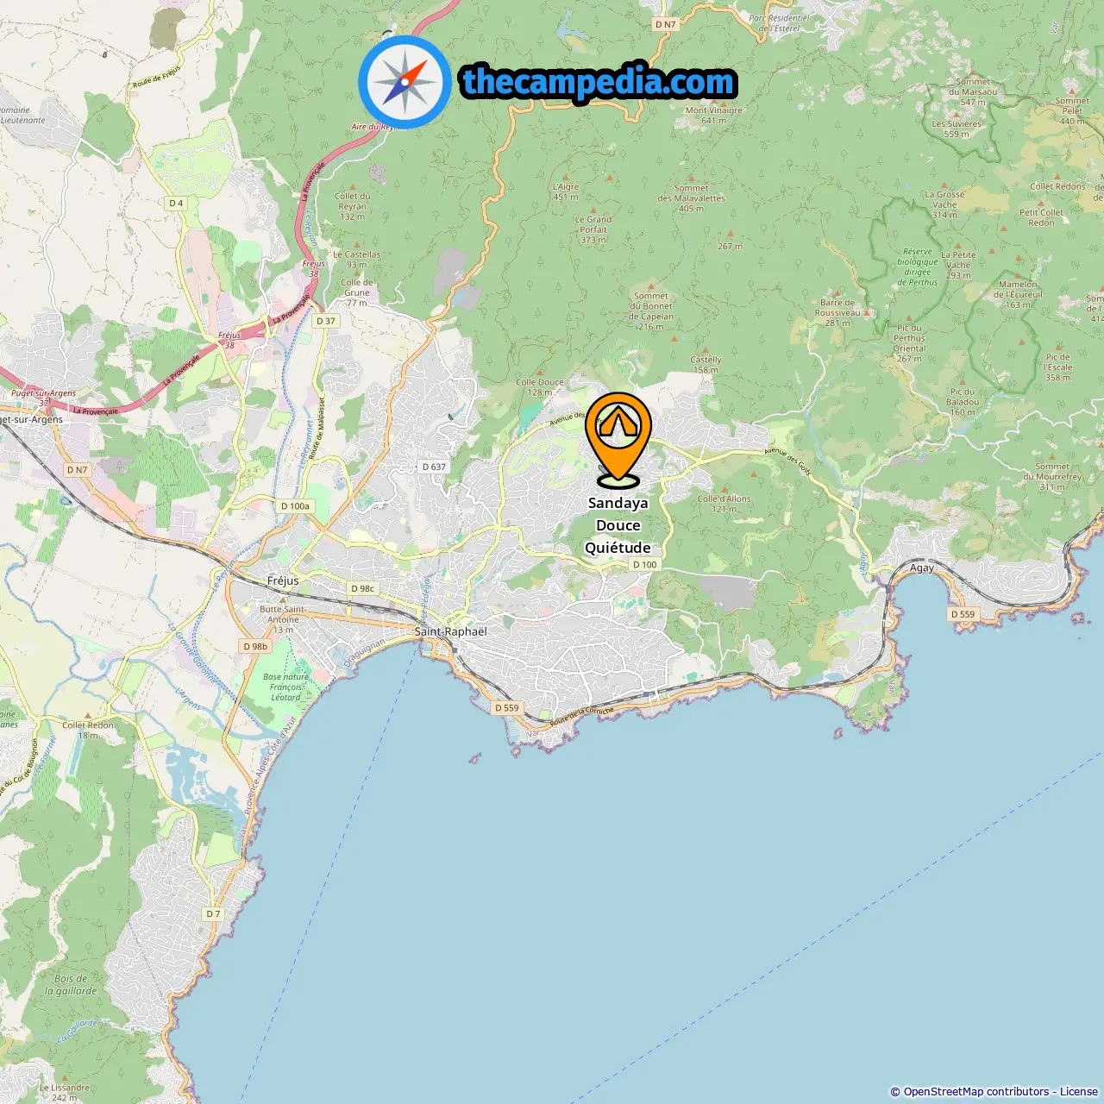Click the D N7 road shield at top
Viewport: 1104px width, 1104px height.
point(665,25)
